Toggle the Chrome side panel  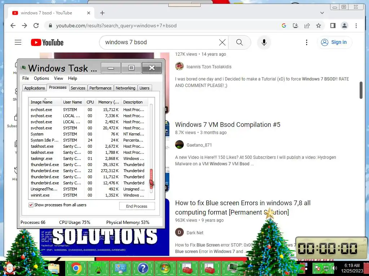coord(333,26)
